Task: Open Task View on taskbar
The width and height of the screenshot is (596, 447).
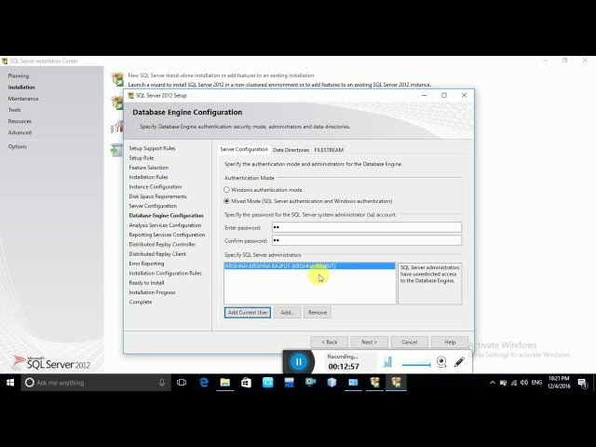Action: click(182, 383)
